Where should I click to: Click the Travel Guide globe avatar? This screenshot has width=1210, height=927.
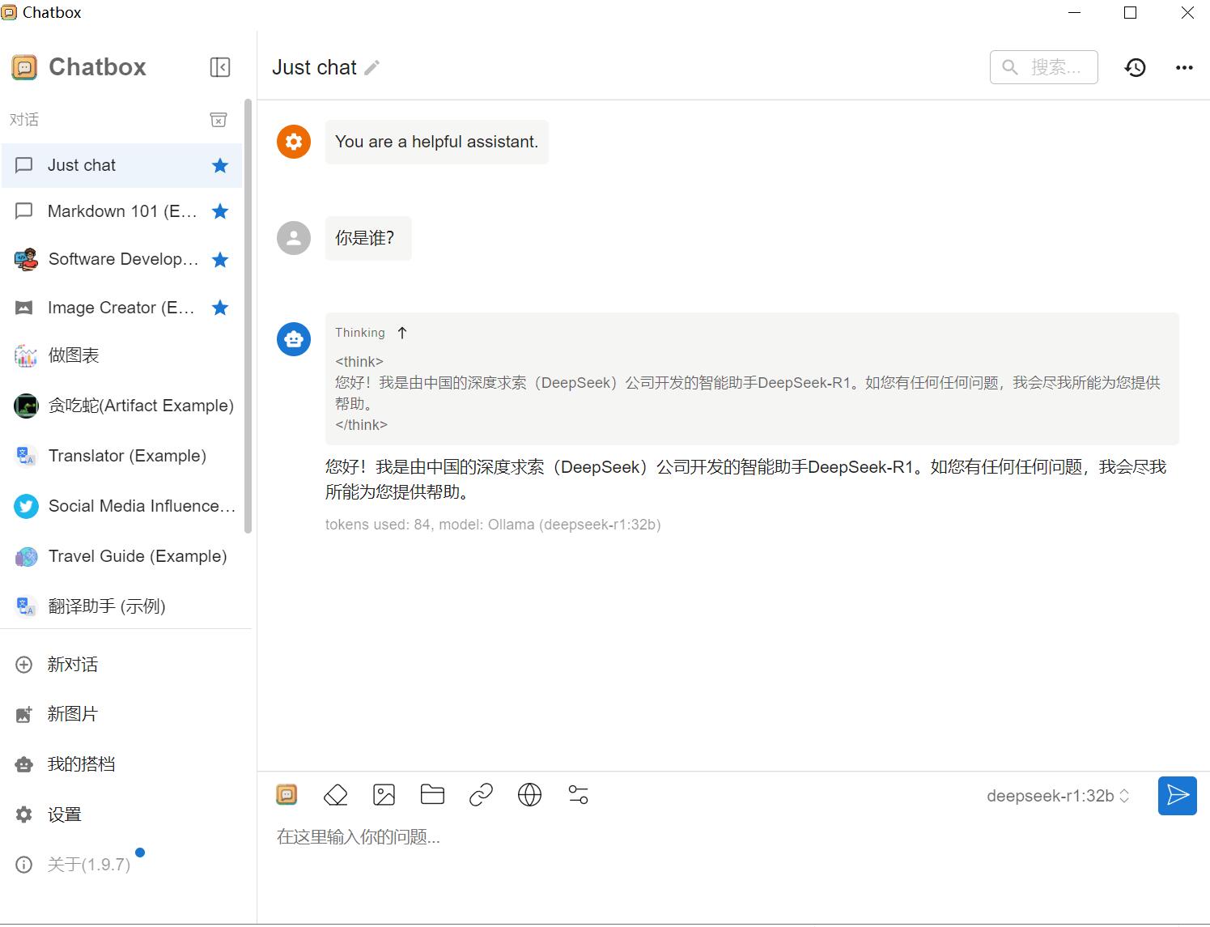click(26, 557)
